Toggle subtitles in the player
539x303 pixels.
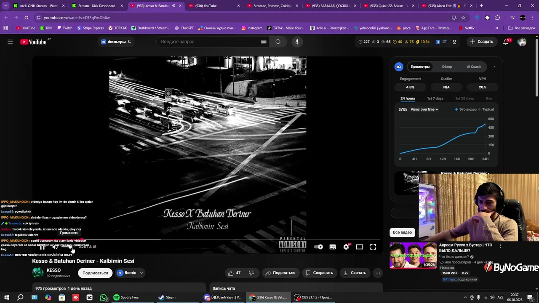333,247
